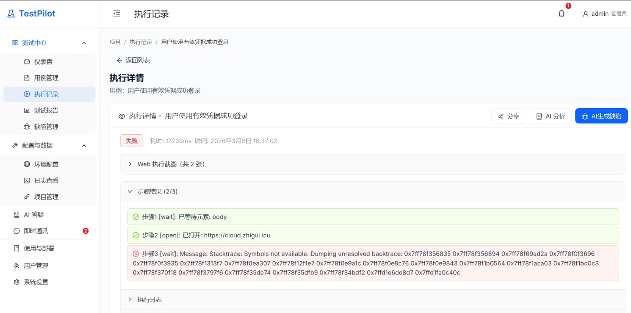Click the 配置与数据 wrench icon
Image resolution: width=631 pixels, height=313 pixels.
pyautogui.click(x=15, y=145)
